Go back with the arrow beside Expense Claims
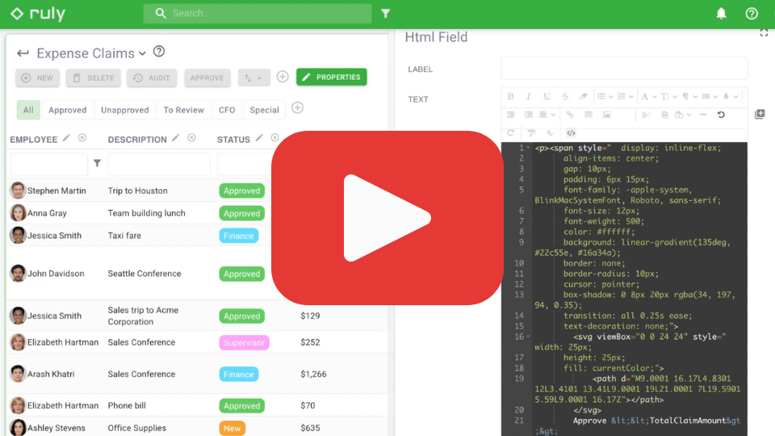775x436 pixels. coord(23,53)
